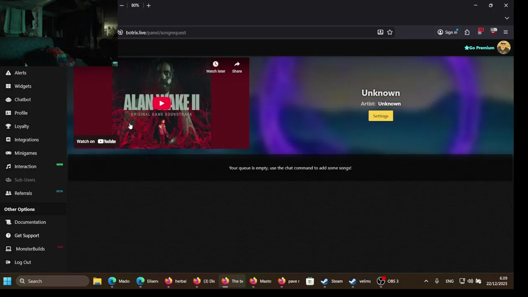Open Alerts from the sidebar
Screen dimensions: 528x297
tap(20, 73)
